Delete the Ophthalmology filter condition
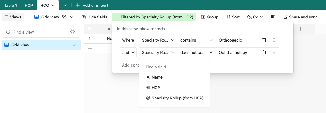The height and width of the screenshot is (113, 326). 264,52
